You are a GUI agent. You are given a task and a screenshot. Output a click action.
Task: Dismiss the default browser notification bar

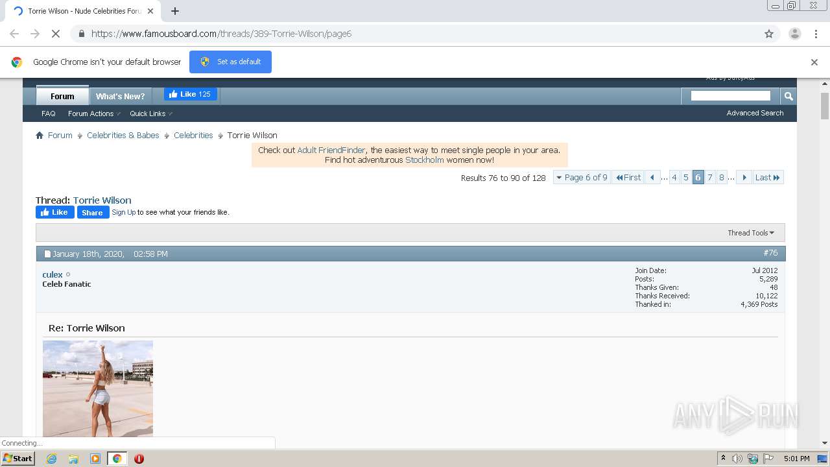pos(814,62)
